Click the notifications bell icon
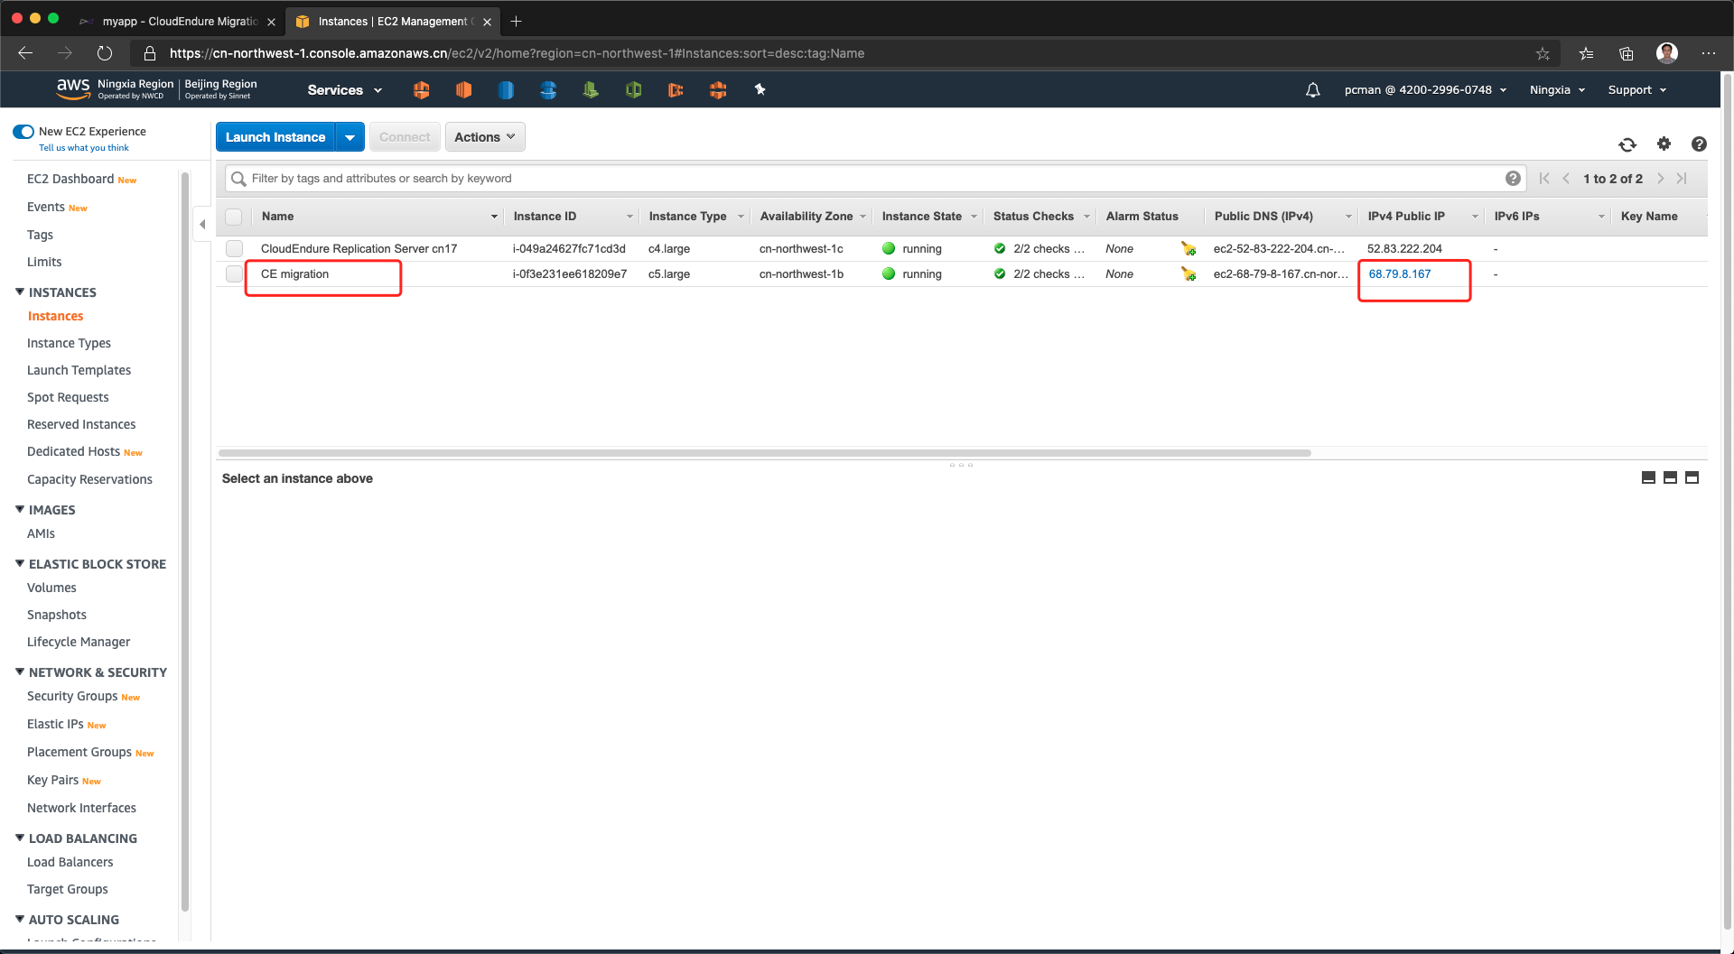The width and height of the screenshot is (1734, 954). point(1312,90)
